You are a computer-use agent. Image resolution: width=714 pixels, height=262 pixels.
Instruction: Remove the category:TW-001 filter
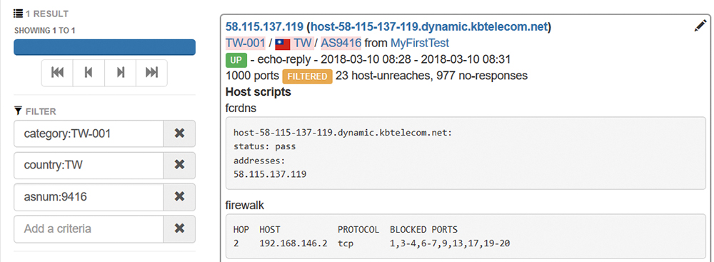(179, 133)
